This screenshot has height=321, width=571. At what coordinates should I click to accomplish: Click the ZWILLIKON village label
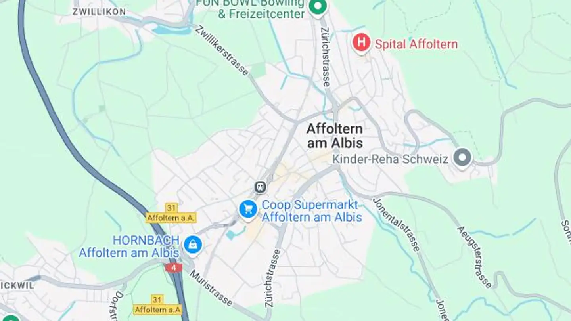click(99, 12)
